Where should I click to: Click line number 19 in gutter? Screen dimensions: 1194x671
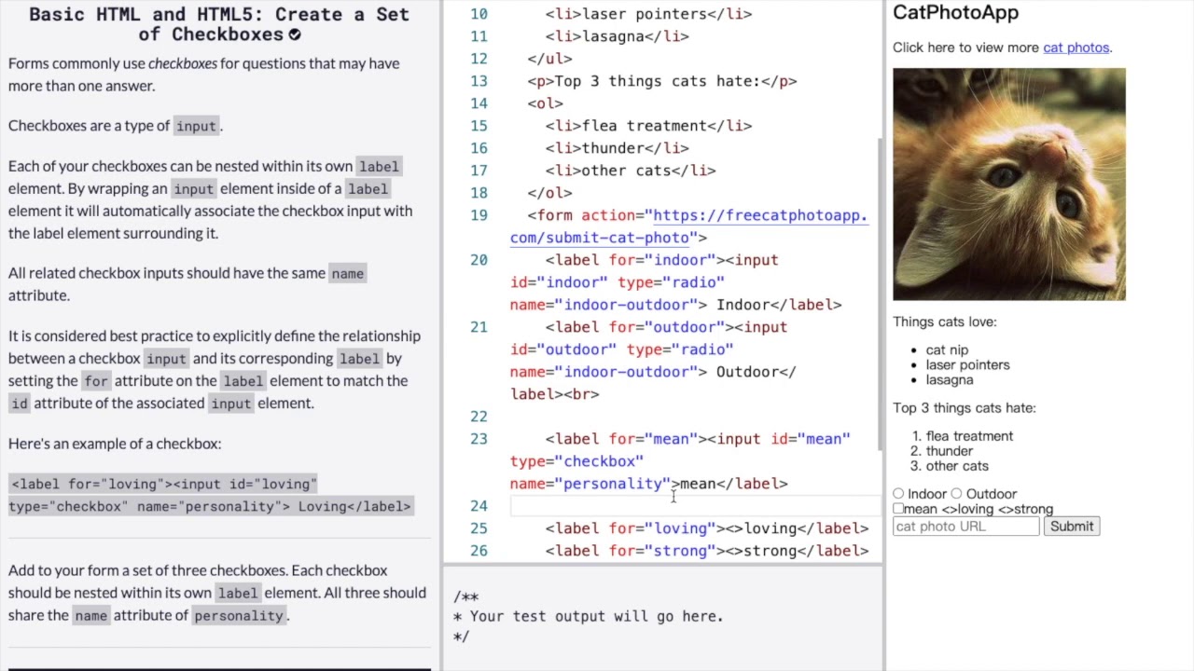click(x=479, y=215)
